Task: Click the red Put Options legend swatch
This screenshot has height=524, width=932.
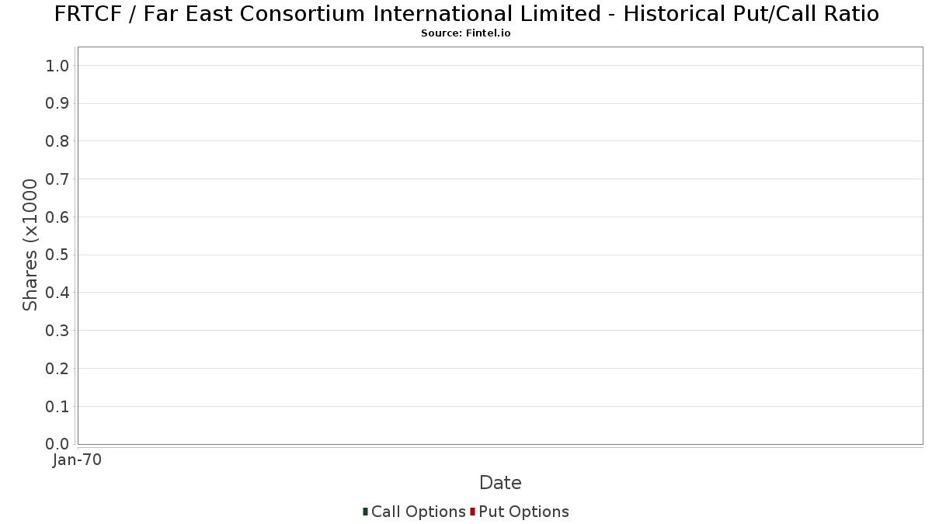Action: tap(472, 512)
